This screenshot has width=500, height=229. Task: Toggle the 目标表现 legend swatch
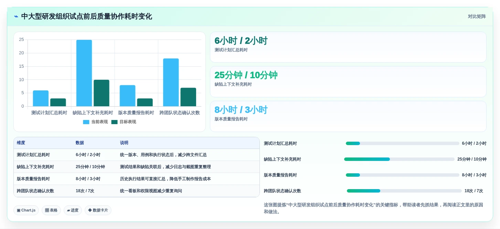(x=114, y=122)
